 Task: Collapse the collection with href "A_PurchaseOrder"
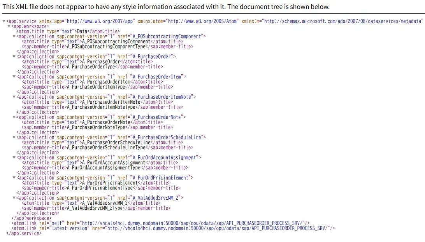click(14, 57)
